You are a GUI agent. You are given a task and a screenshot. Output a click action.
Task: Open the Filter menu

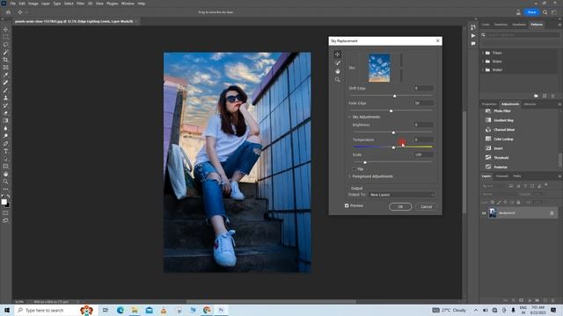[x=80, y=4]
